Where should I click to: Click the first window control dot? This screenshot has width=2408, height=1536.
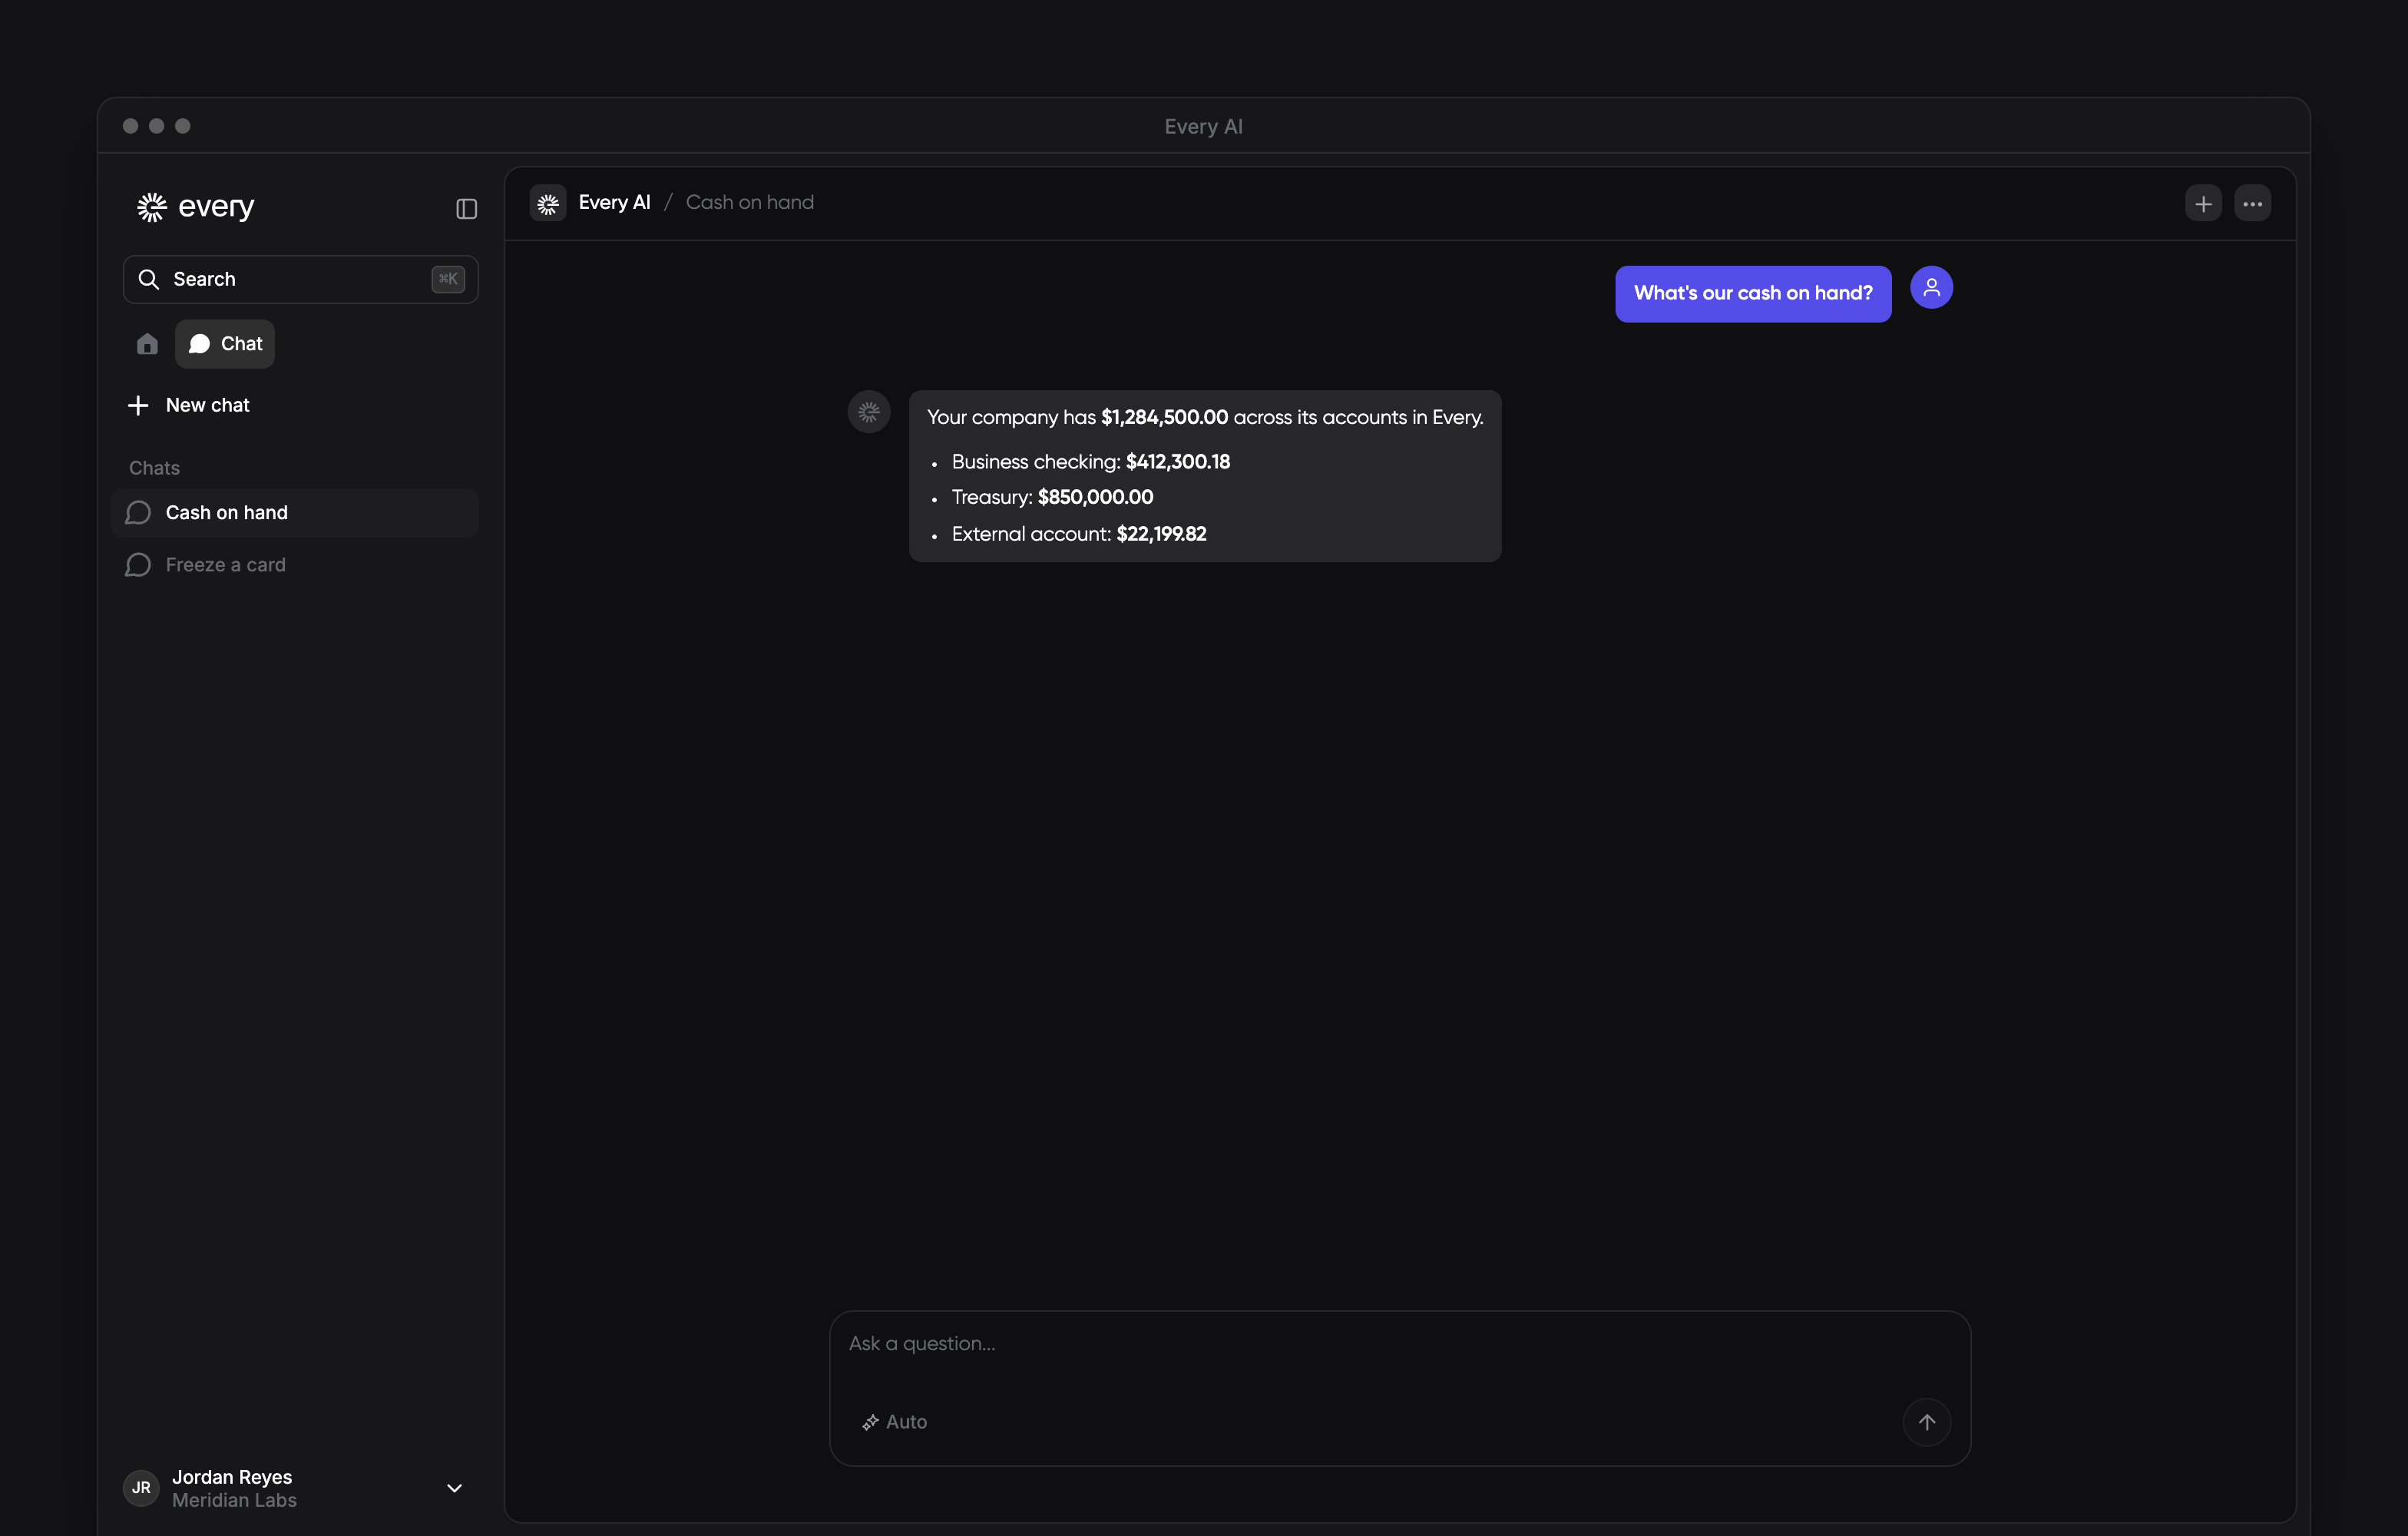[x=130, y=126]
